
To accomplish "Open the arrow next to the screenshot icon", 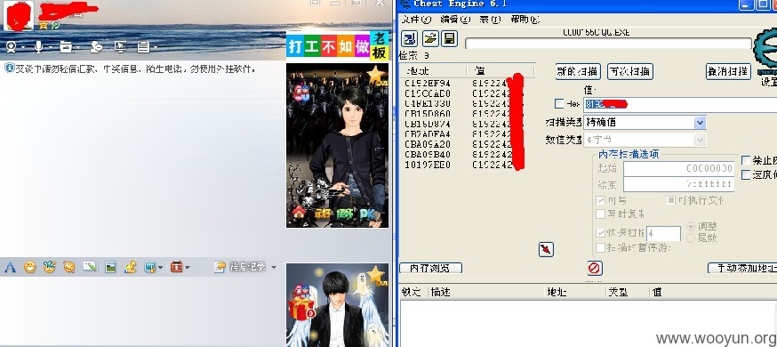I will (x=160, y=268).
